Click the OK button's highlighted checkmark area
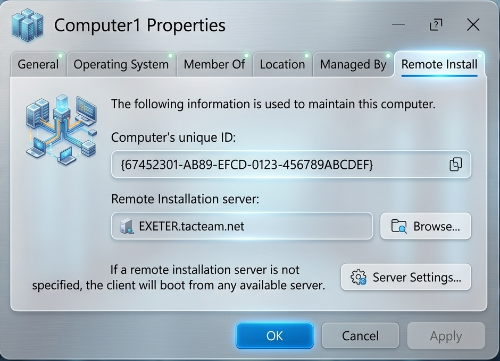Viewport: 500px width, 361px height. coord(274,336)
